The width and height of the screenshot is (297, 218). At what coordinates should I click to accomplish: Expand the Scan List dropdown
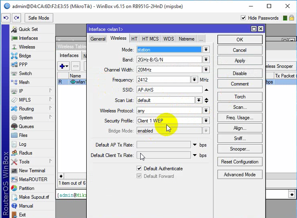tap(199, 100)
